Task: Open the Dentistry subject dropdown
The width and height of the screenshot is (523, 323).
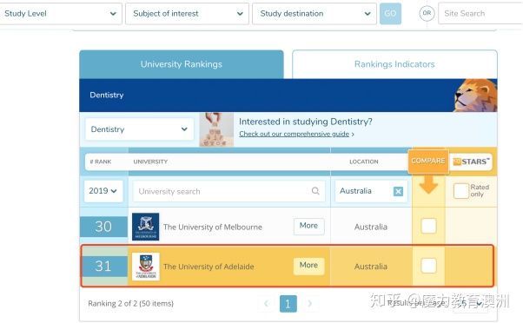Action: 139,129
